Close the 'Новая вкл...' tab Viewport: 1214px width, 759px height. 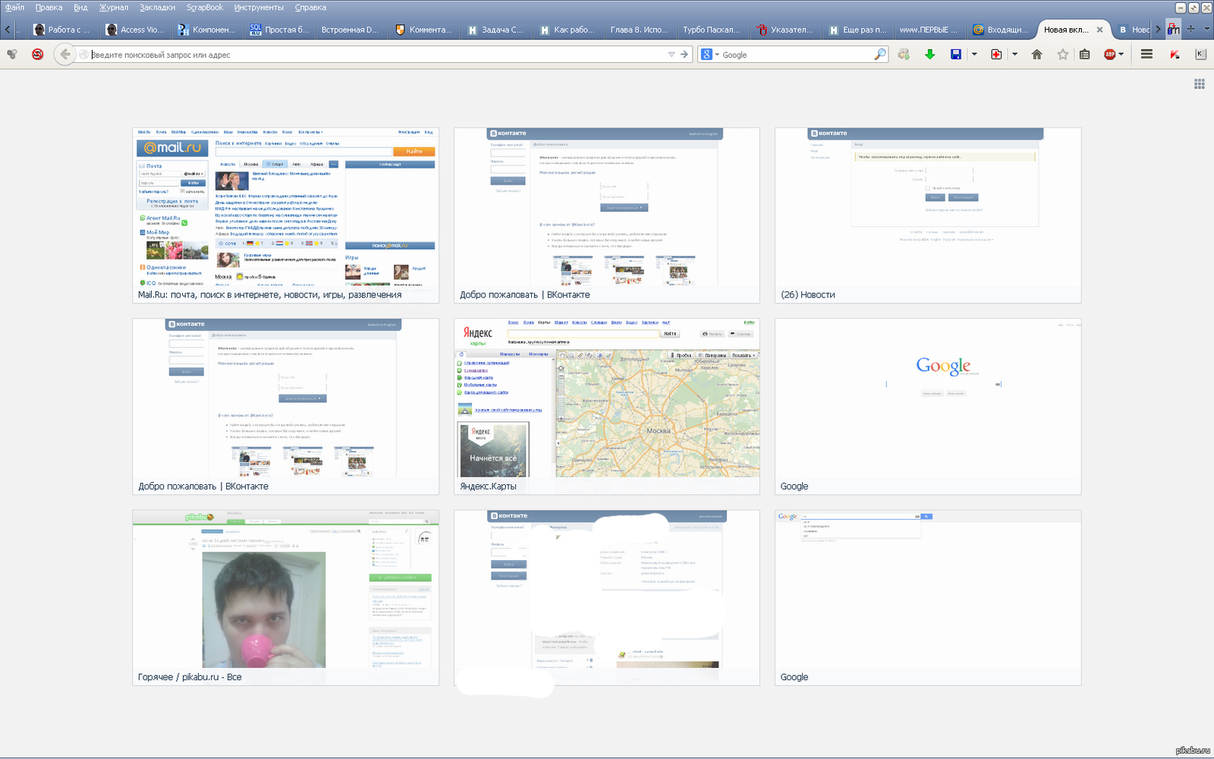click(x=1099, y=30)
